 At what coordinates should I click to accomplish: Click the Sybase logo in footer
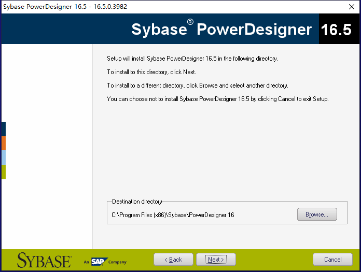point(44,260)
